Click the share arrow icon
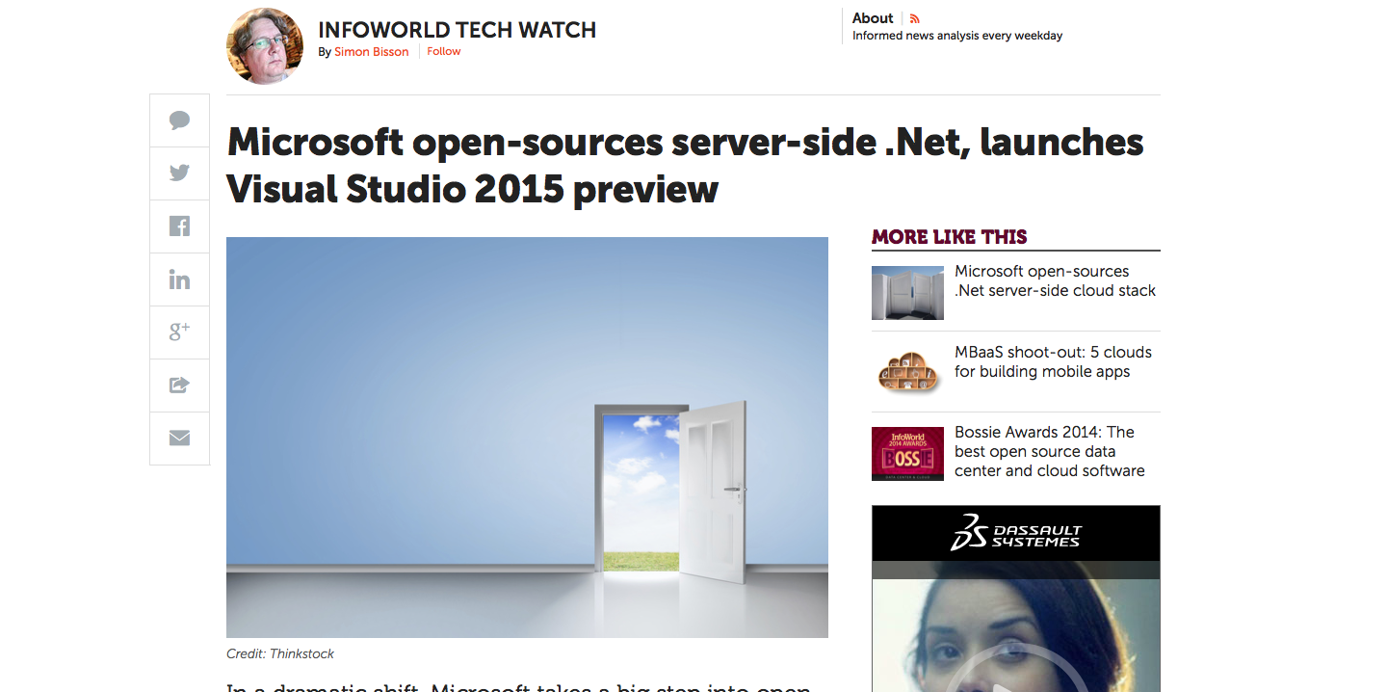This screenshot has height=692, width=1387. coord(179,386)
